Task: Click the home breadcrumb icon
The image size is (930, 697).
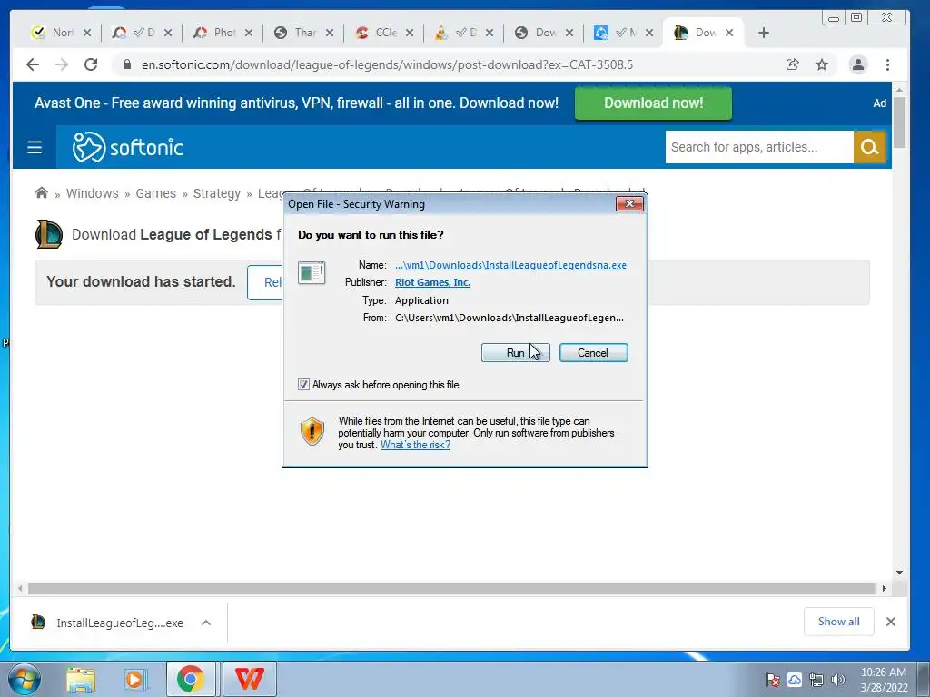Action: click(42, 192)
